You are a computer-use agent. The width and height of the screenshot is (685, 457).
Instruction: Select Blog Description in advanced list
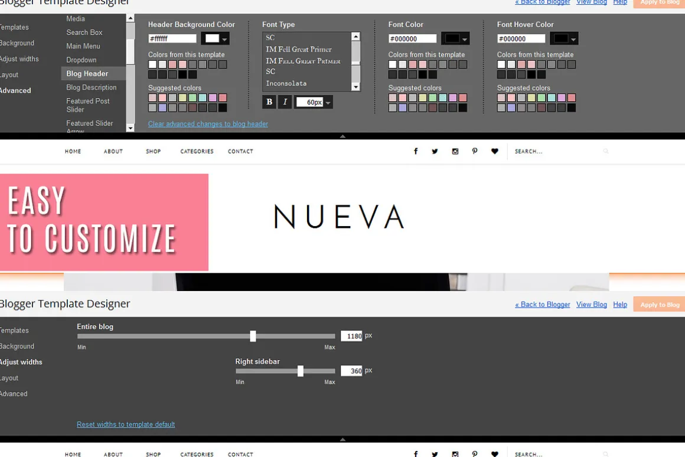pos(92,87)
